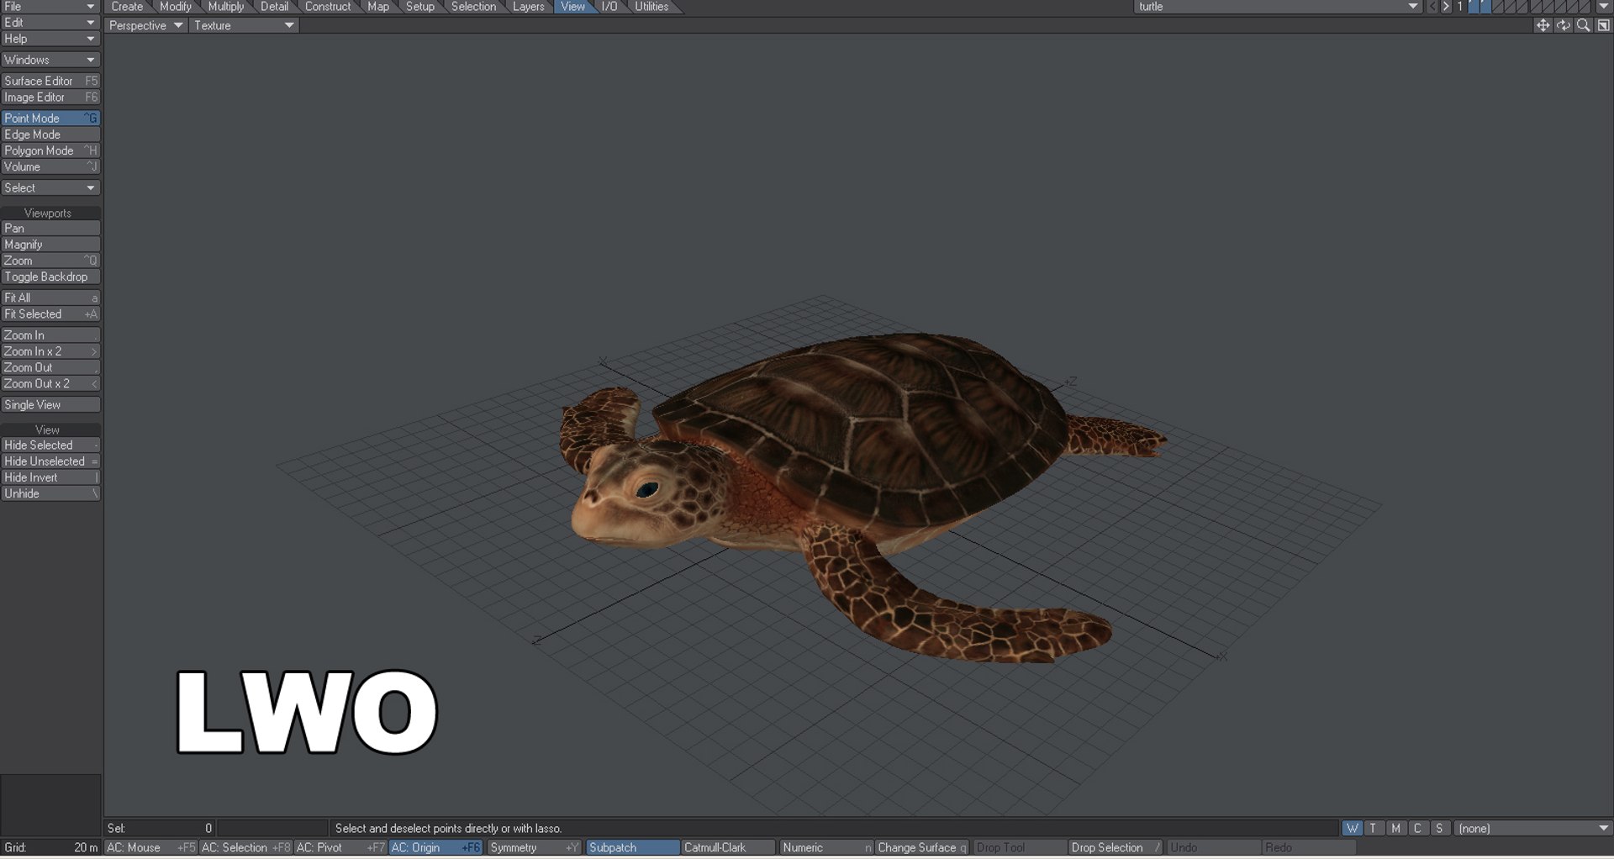Open the File menu
The image size is (1614, 859).
tap(50, 7)
